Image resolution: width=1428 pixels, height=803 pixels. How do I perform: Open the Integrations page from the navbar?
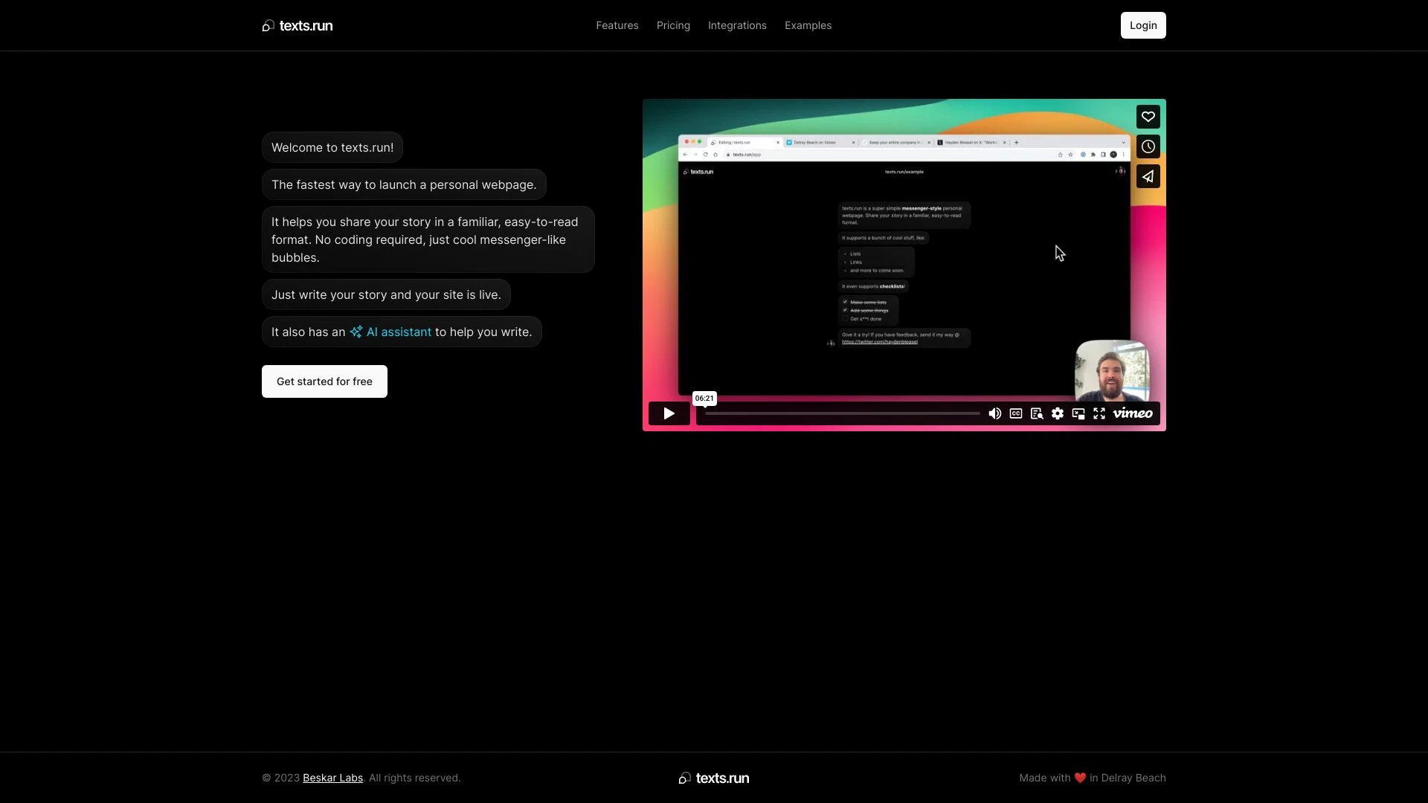click(737, 25)
